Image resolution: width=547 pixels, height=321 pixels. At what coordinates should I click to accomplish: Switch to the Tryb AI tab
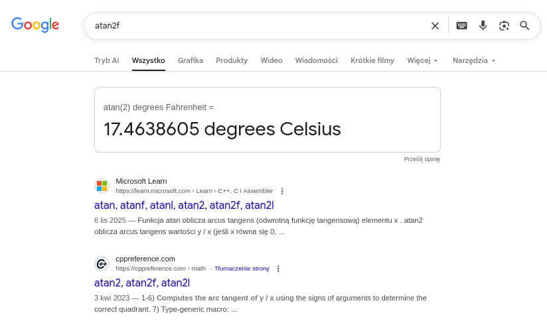(x=106, y=60)
